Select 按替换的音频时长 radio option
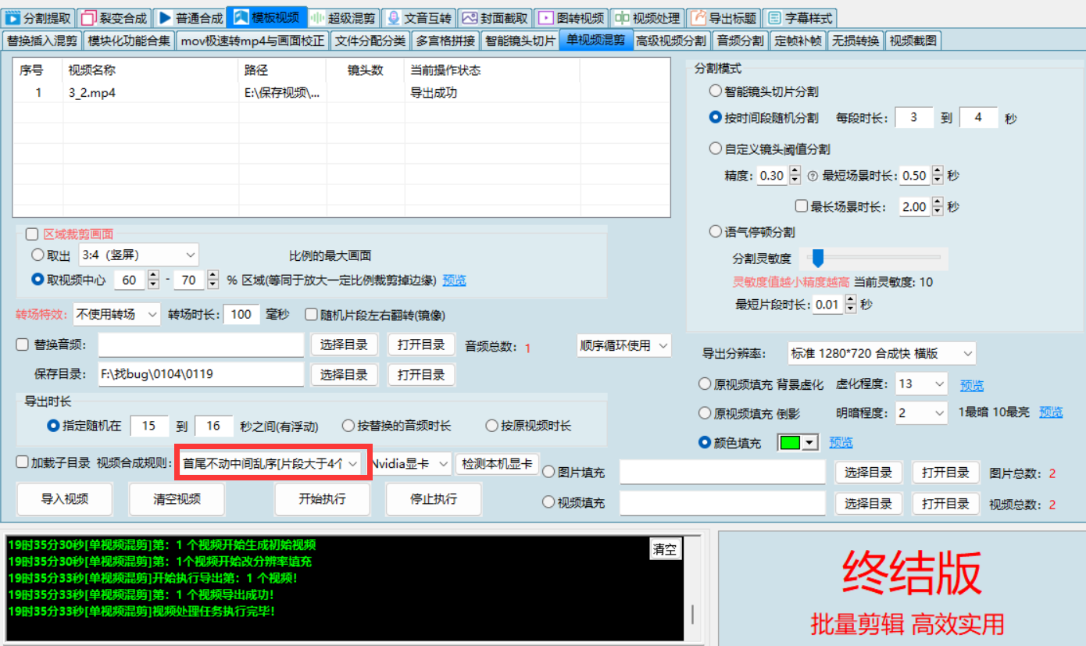The image size is (1086, 646). click(348, 426)
